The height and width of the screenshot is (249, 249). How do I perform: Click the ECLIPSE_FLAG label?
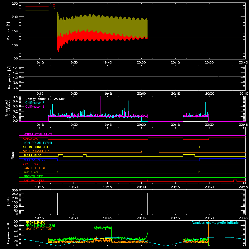coord(34,160)
